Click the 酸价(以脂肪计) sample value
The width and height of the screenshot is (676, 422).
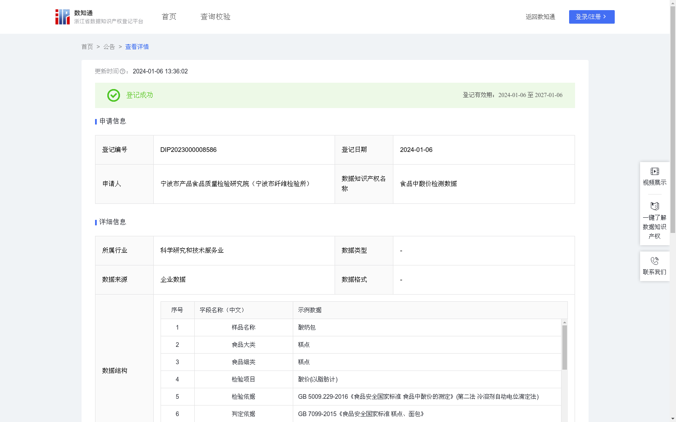click(318, 379)
